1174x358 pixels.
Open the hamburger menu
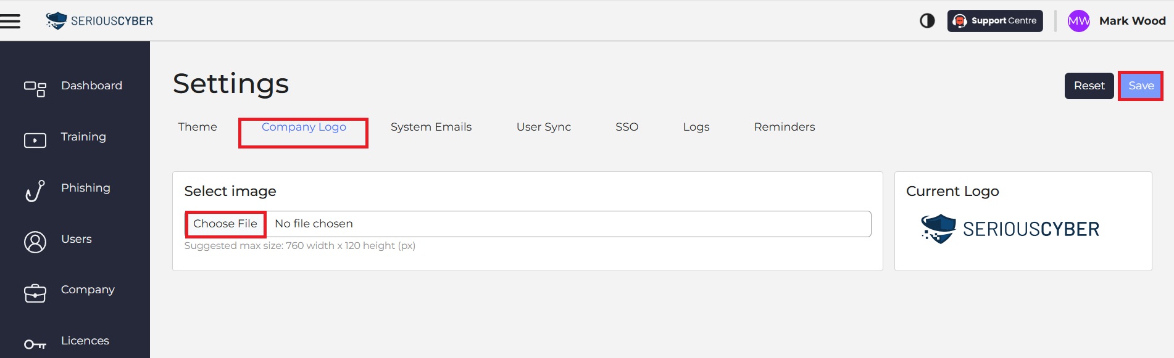pyautogui.click(x=10, y=21)
